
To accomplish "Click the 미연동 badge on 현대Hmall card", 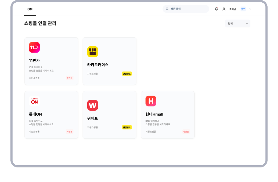I will (186, 132).
